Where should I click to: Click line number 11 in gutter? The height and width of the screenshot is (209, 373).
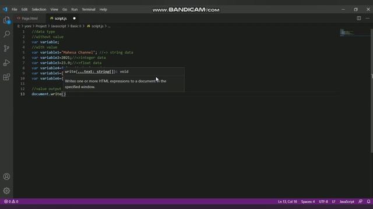pyautogui.click(x=22, y=84)
